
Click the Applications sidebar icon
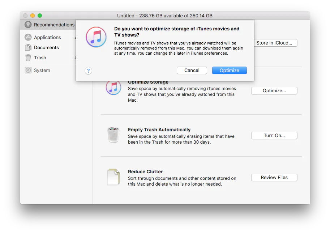point(28,37)
